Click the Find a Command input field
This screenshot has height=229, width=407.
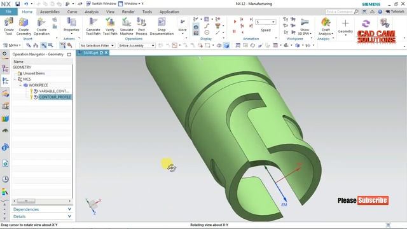340,11
